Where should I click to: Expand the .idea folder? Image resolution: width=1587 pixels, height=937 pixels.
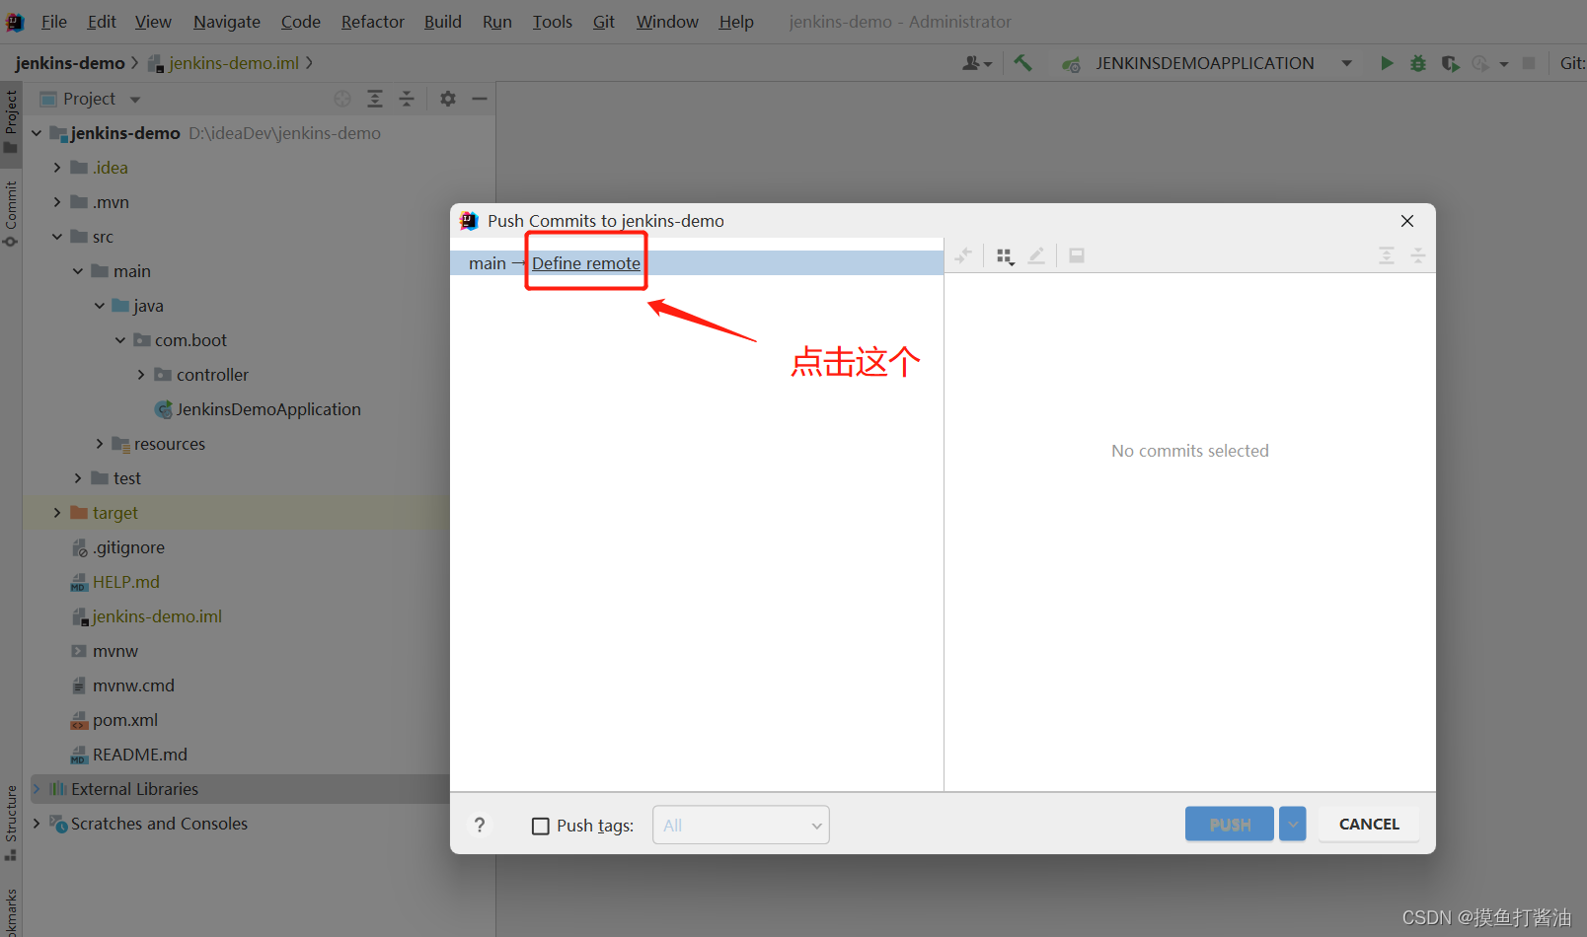pos(57,168)
